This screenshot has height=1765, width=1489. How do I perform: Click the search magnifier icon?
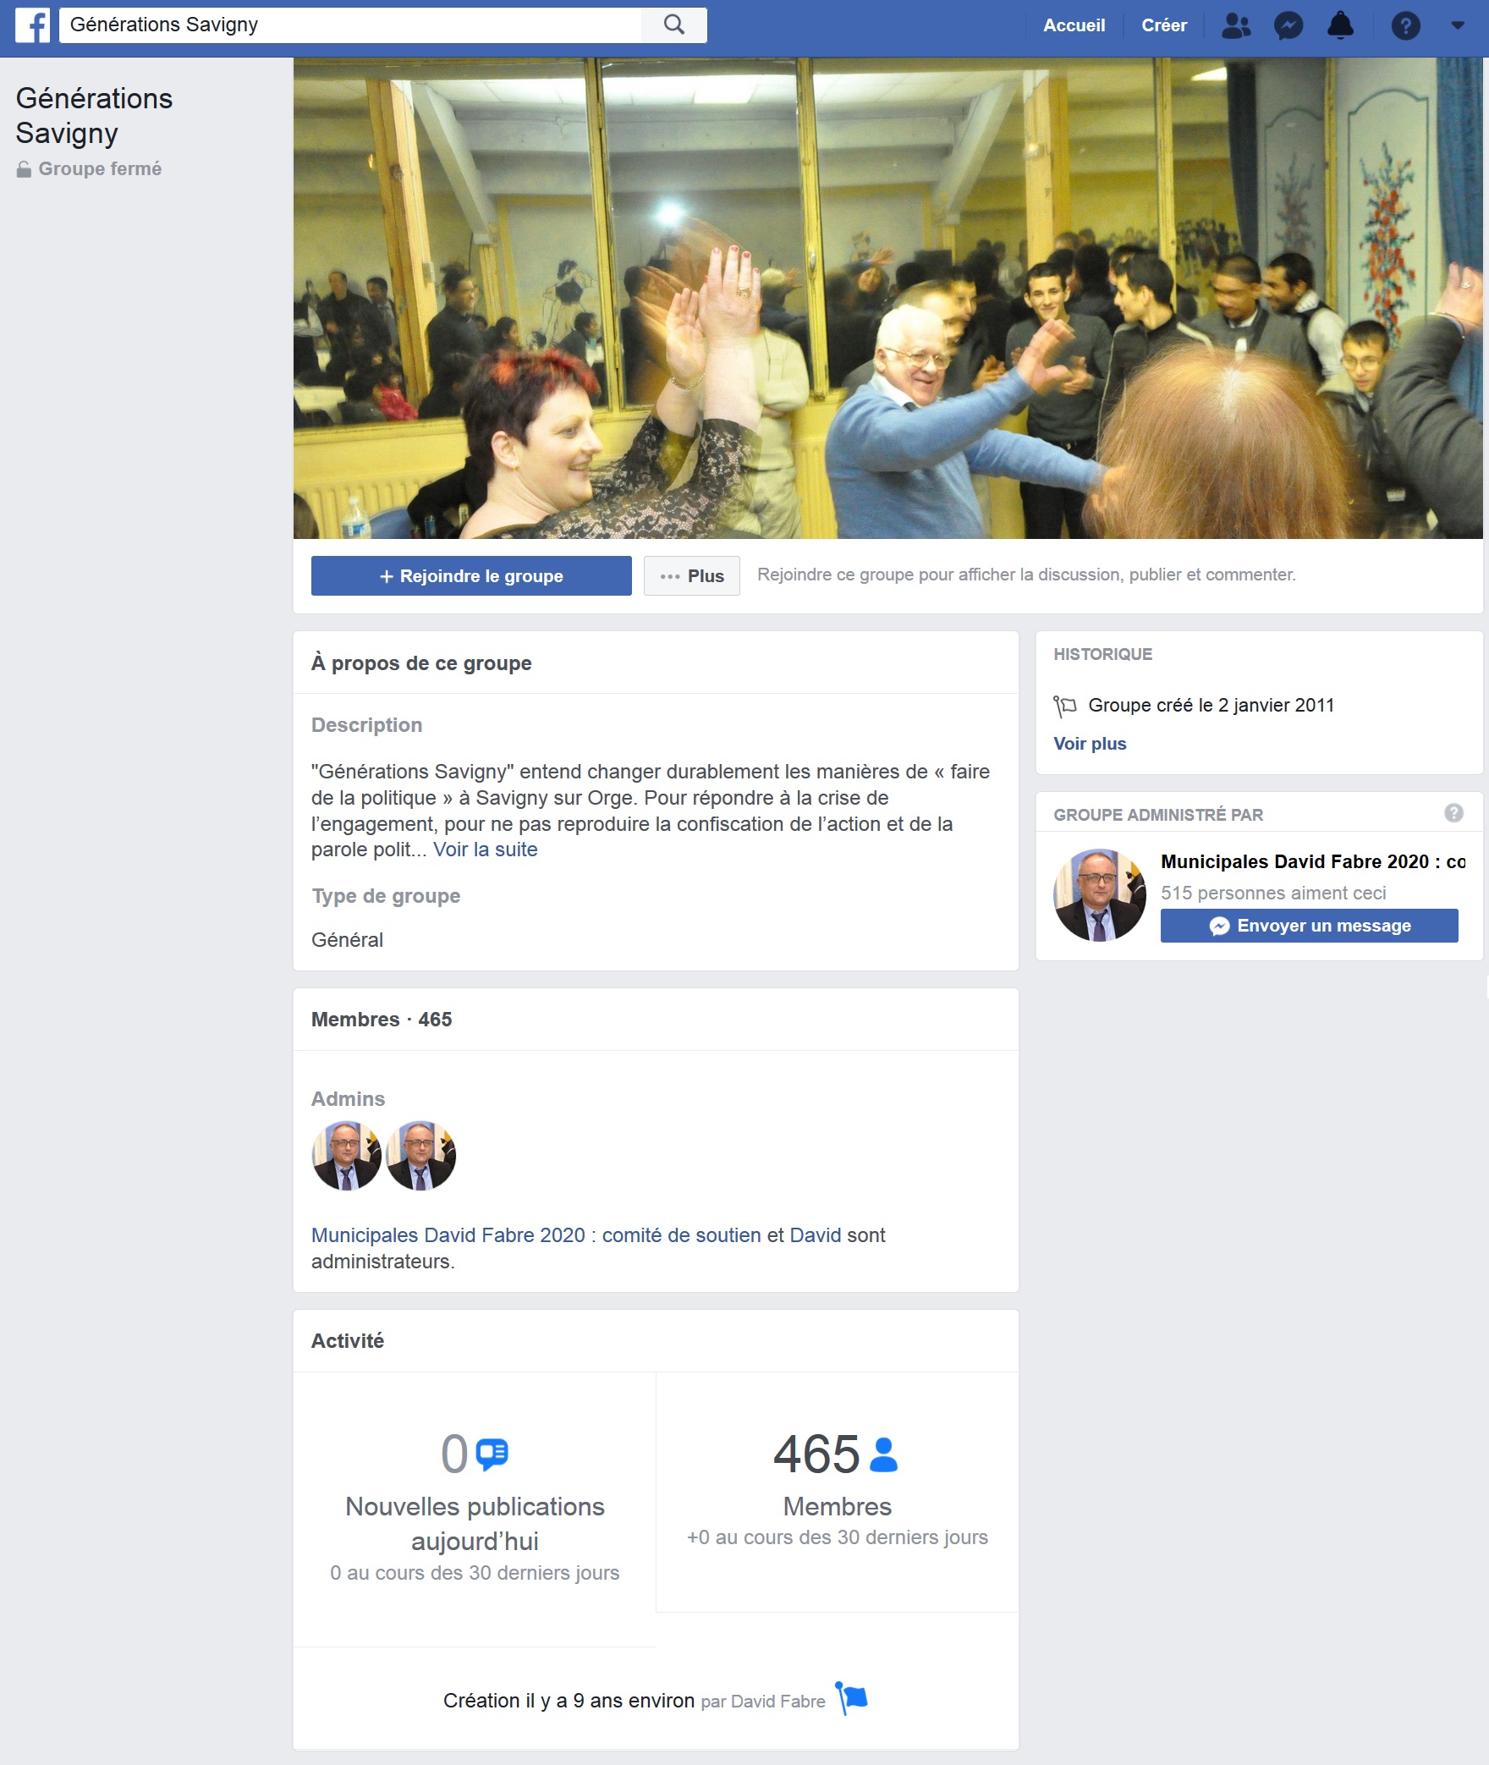(x=673, y=25)
